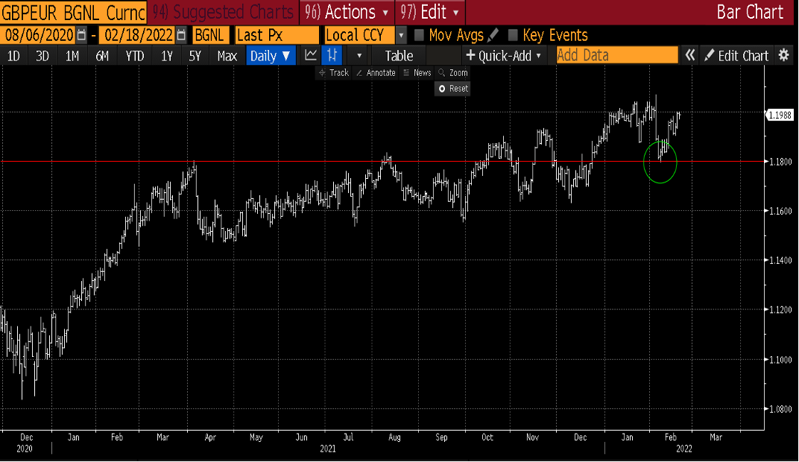This screenshot has height=462, width=799.
Task: Click the Edit Chart button
Action: (736, 55)
